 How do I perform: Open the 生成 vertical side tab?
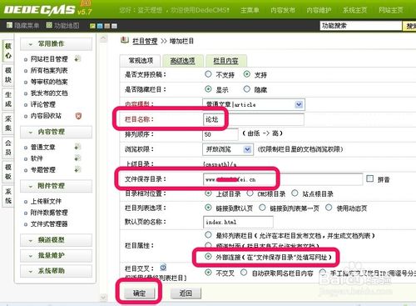point(8,99)
